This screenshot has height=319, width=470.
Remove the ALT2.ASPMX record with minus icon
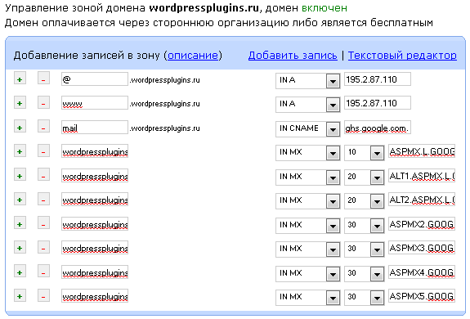pyautogui.click(x=43, y=200)
